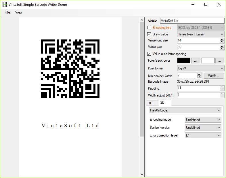This screenshot has width=226, height=178.
Task: Increase Value font size with up arrow
Action: pyautogui.click(x=222, y=39)
